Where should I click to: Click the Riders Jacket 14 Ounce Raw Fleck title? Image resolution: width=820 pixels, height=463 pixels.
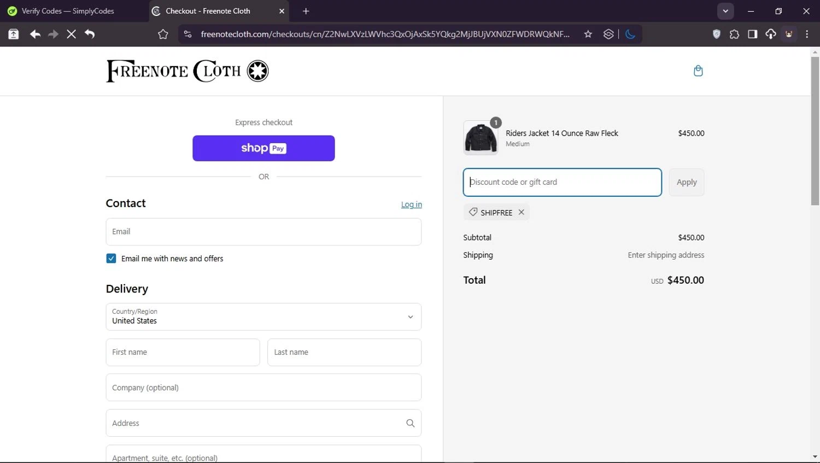562,133
